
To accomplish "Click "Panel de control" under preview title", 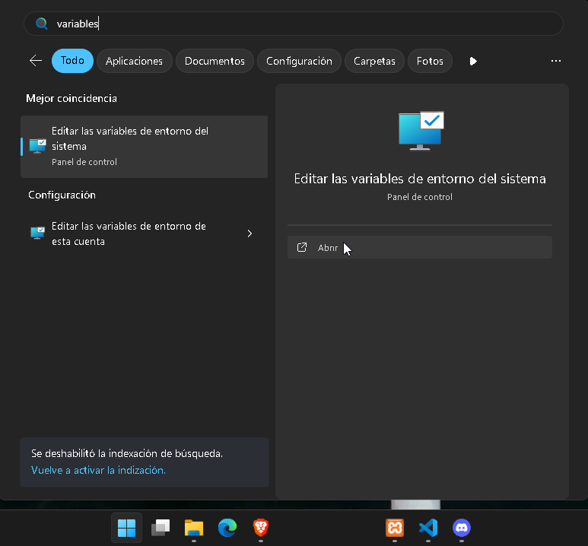I will point(420,197).
